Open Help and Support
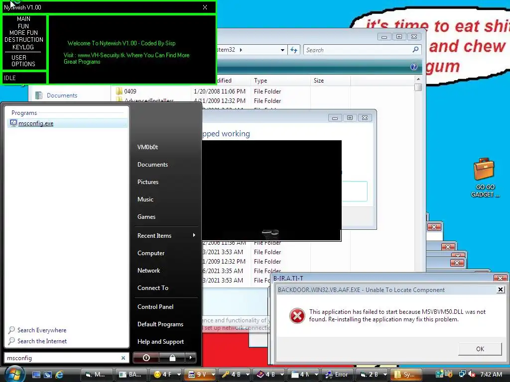Viewport: 510px width, 382px height. 161,342
